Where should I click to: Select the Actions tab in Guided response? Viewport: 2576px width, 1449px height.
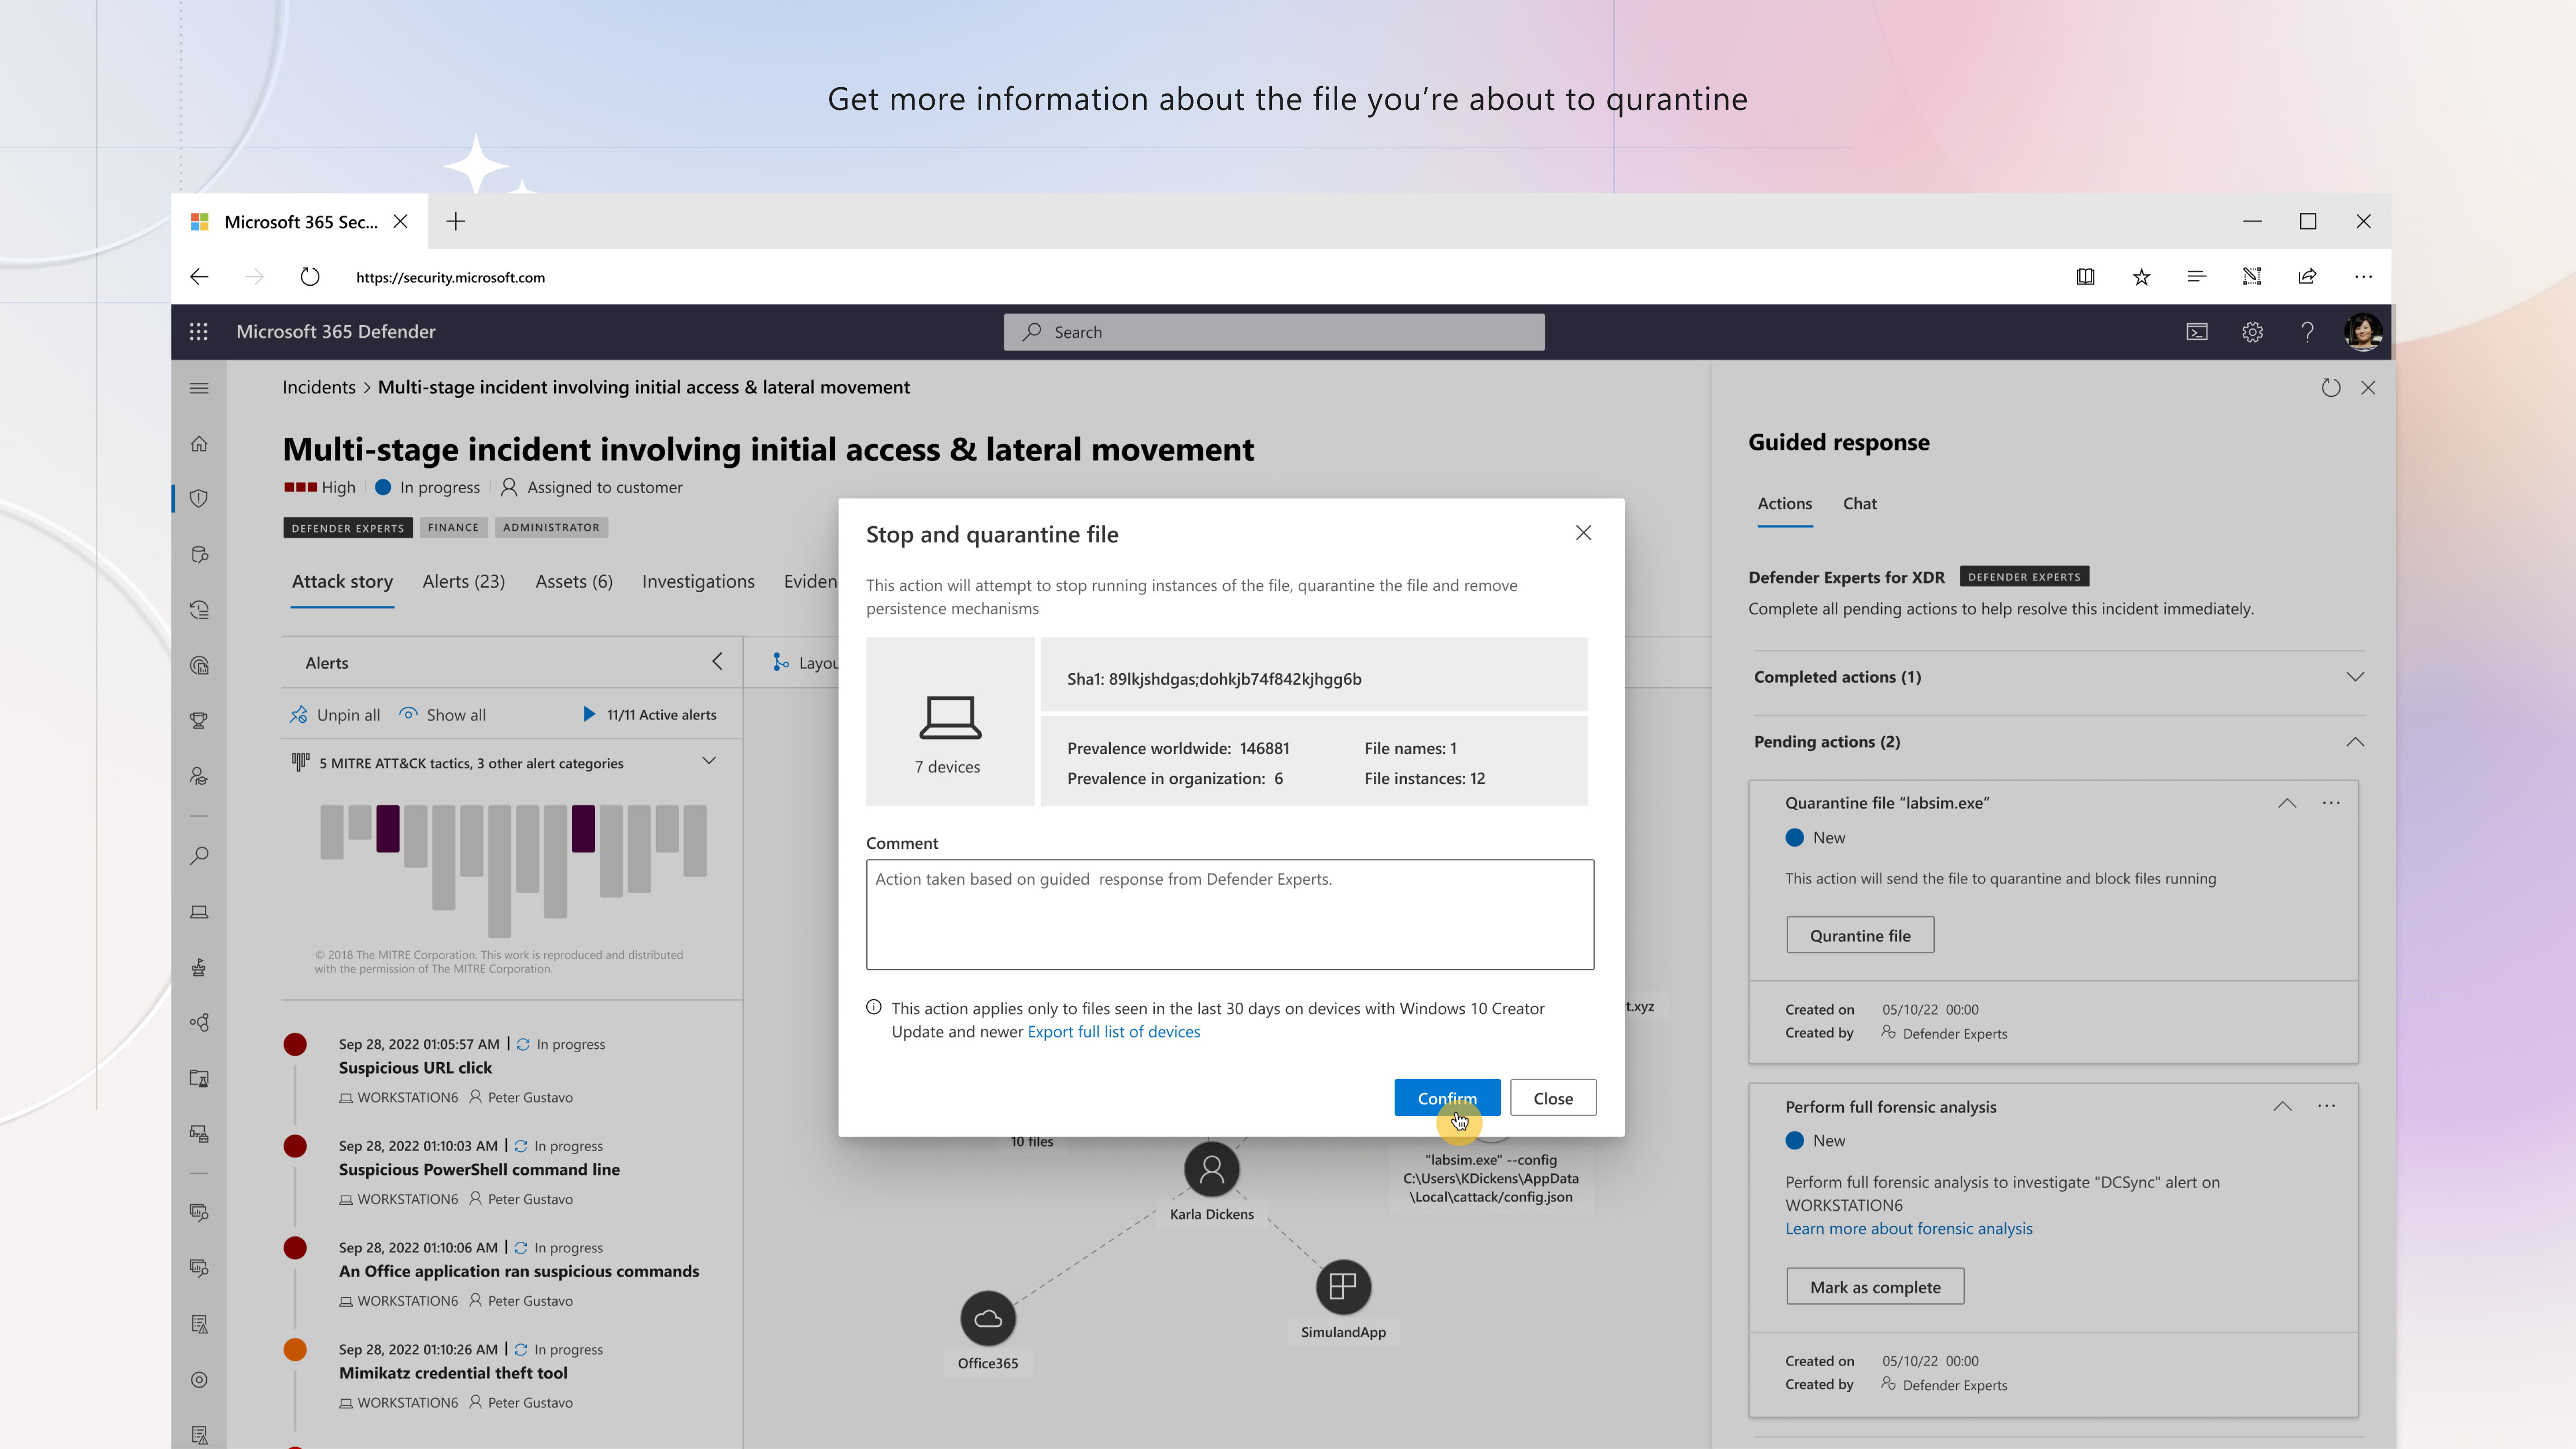click(1784, 504)
